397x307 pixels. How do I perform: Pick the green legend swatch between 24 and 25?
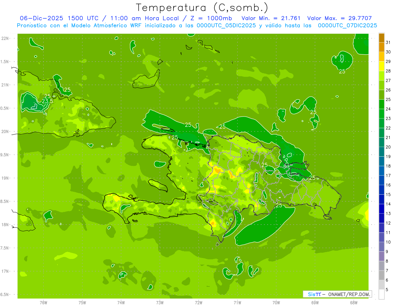pyautogui.click(x=381, y=104)
